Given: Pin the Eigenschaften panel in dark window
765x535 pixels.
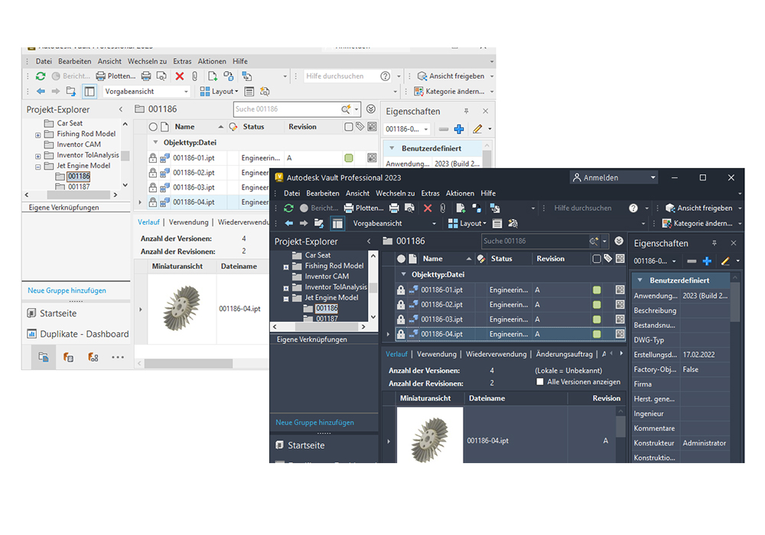Looking at the screenshot, I should (714, 243).
